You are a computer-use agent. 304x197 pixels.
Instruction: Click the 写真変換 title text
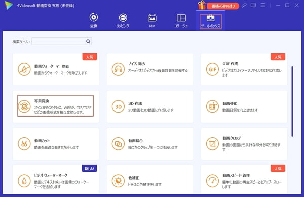coord(42,101)
